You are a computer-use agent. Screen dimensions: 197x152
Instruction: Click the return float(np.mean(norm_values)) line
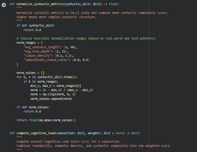(46, 120)
